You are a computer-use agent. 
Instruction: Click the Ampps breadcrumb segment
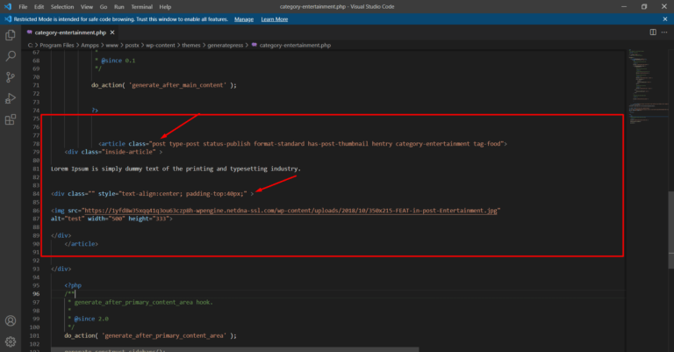click(x=90, y=45)
